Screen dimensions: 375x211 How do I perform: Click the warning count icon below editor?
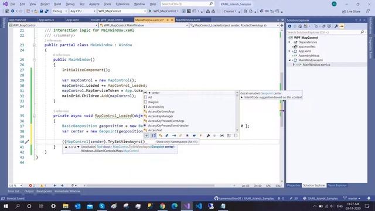42,185
